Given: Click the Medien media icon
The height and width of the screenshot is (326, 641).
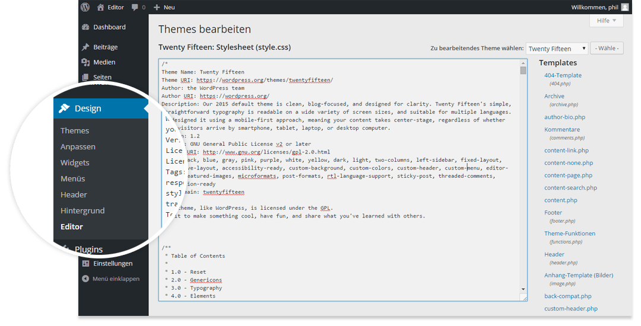Looking at the screenshot, I should [x=85, y=62].
